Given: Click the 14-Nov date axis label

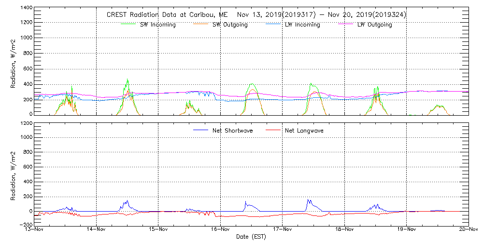Looking at the screenshot, I should (x=97, y=229).
